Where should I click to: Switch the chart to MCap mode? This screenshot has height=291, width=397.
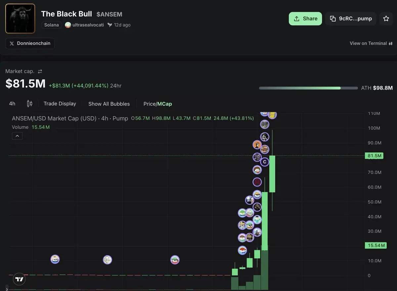165,104
